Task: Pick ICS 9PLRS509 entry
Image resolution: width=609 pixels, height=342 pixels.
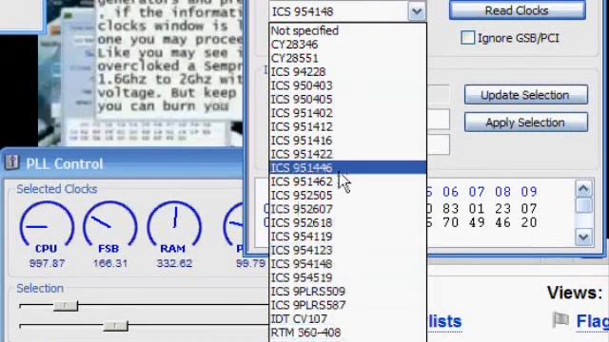Action: (347, 292)
